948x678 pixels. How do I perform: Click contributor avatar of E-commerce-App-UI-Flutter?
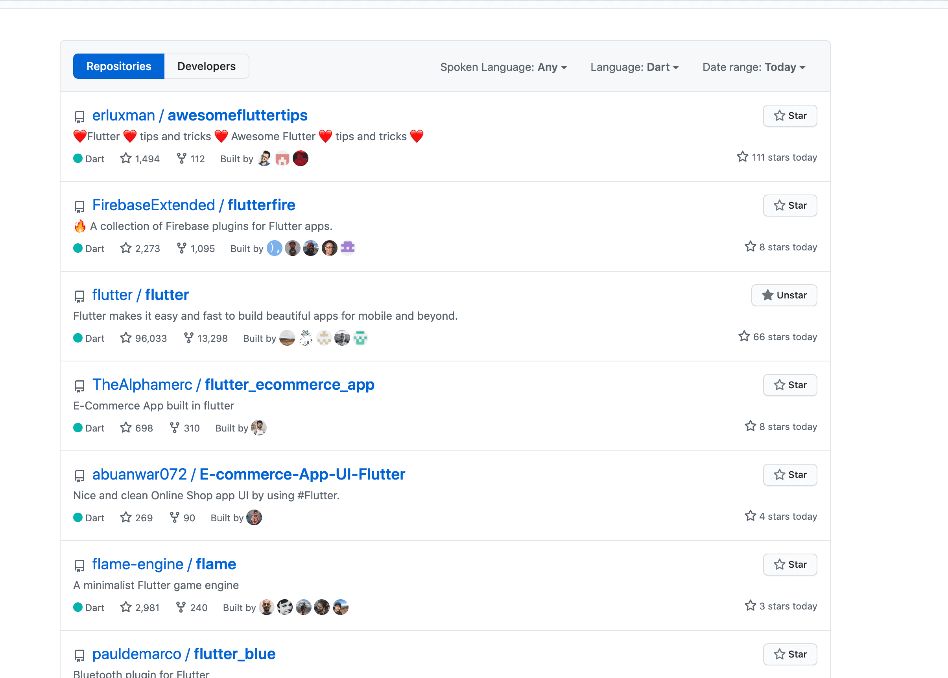click(254, 517)
